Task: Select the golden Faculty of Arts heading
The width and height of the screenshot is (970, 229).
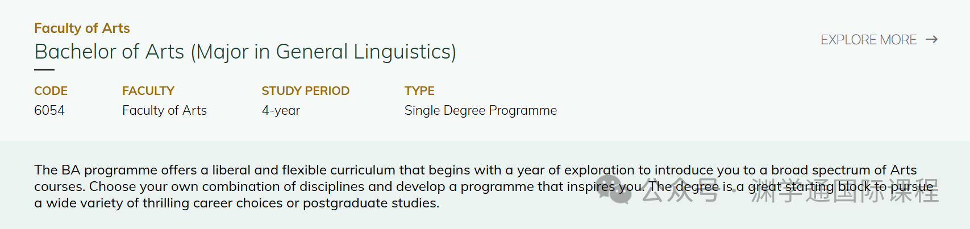Action: point(82,28)
